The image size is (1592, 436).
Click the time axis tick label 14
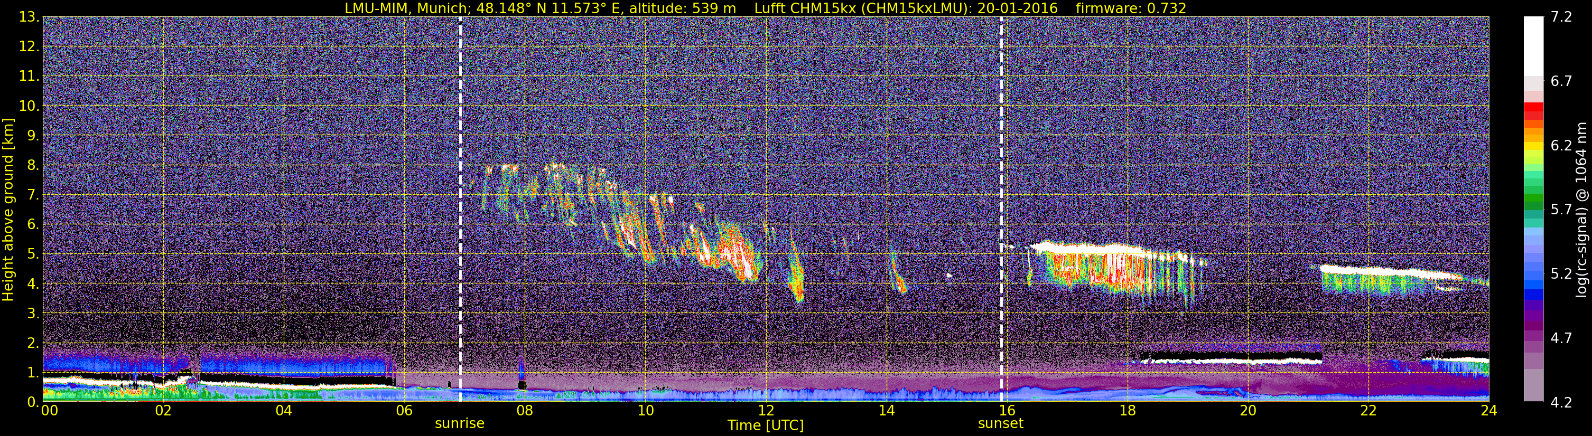(x=886, y=411)
